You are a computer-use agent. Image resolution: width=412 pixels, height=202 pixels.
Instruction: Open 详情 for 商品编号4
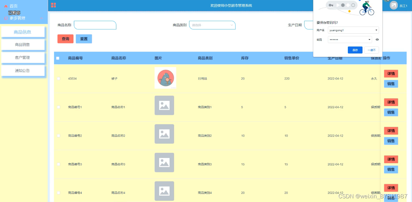pos(391,188)
